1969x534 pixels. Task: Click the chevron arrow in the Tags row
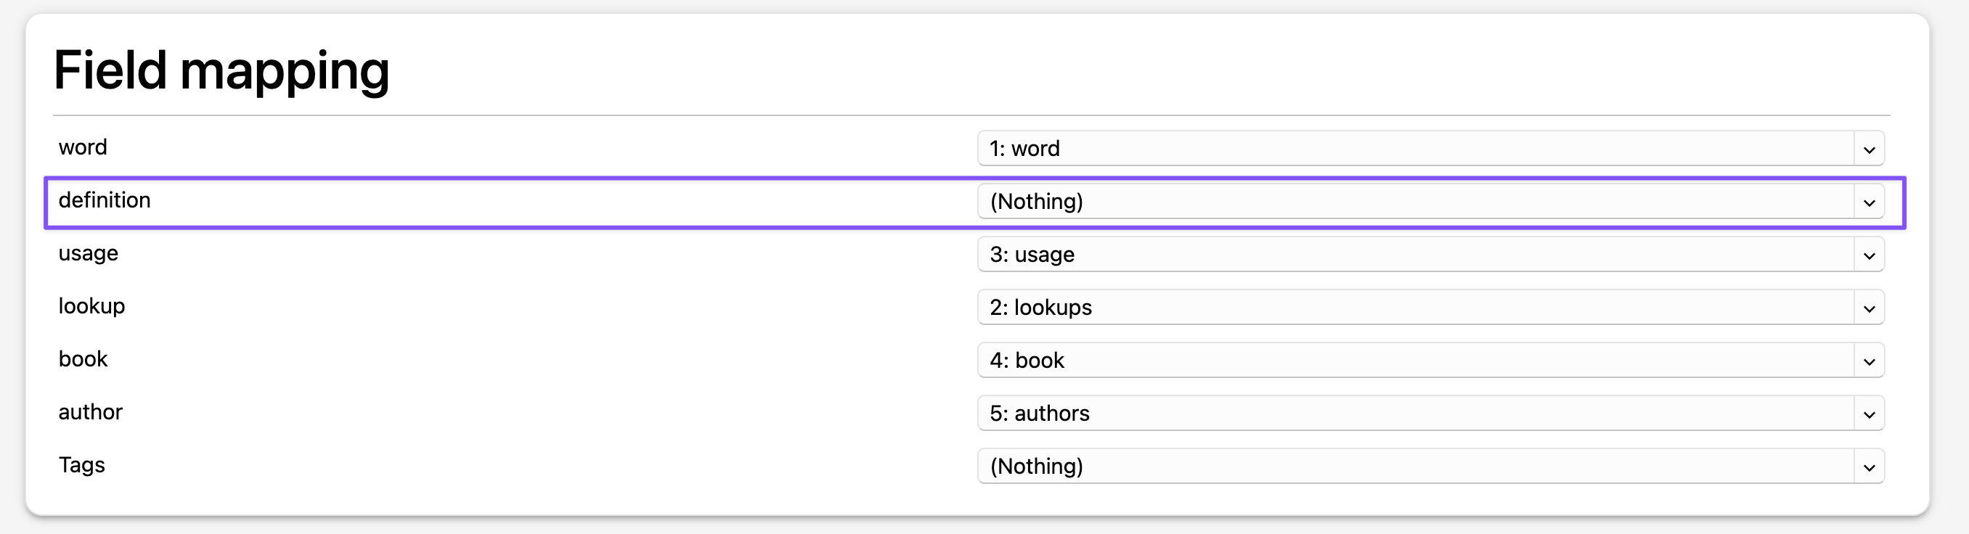1869,467
